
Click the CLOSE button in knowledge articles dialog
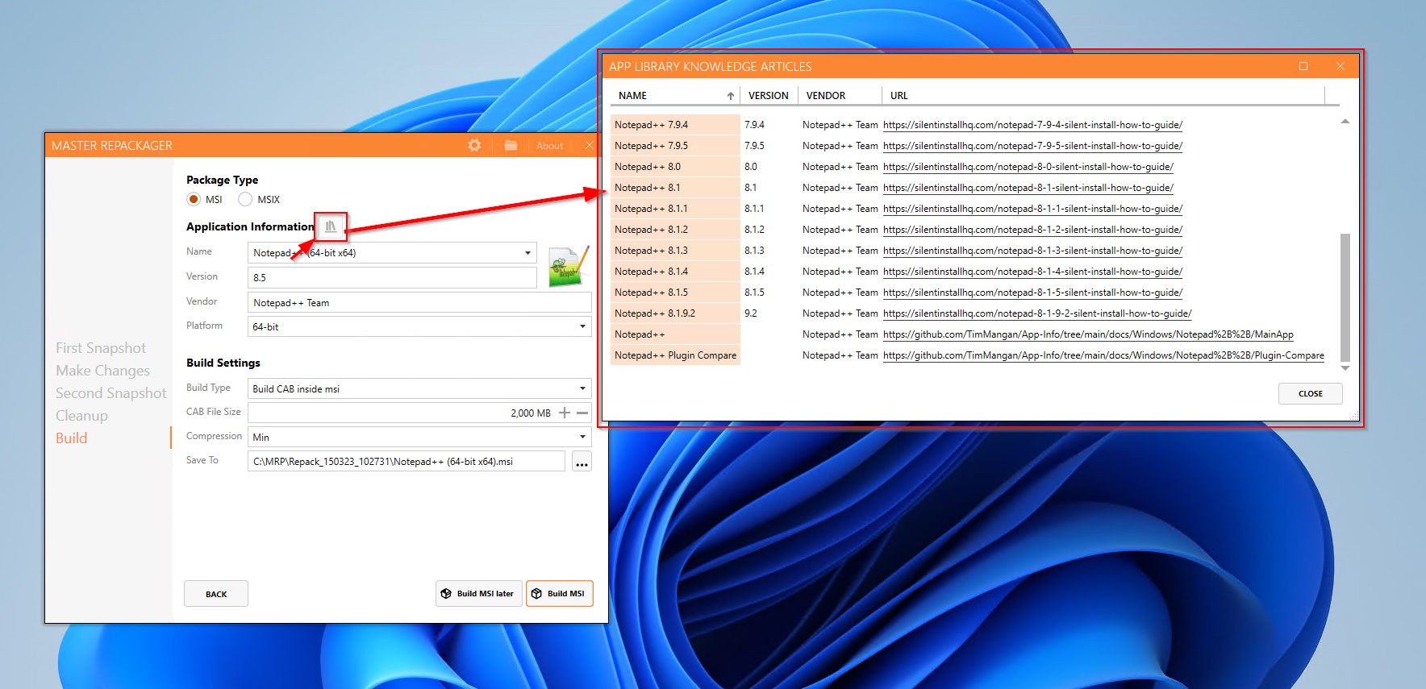[1311, 394]
